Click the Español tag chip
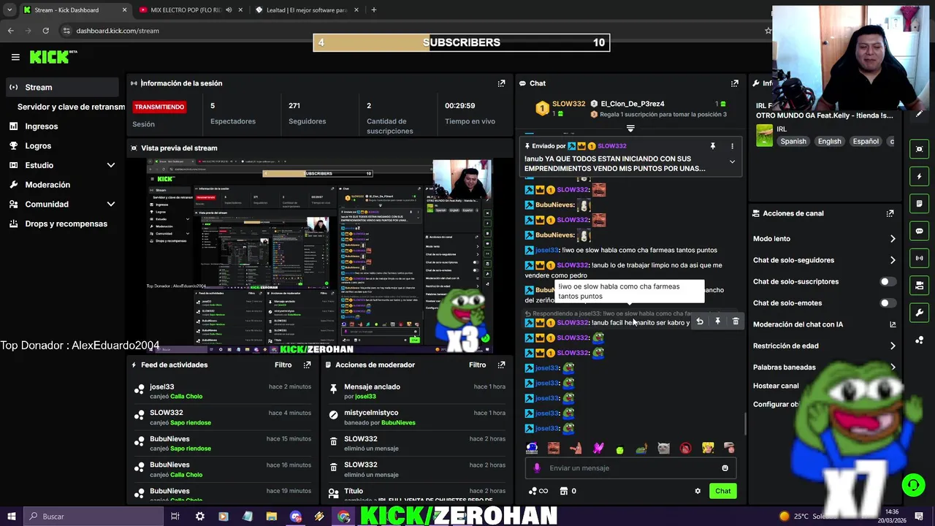 pyautogui.click(x=866, y=141)
